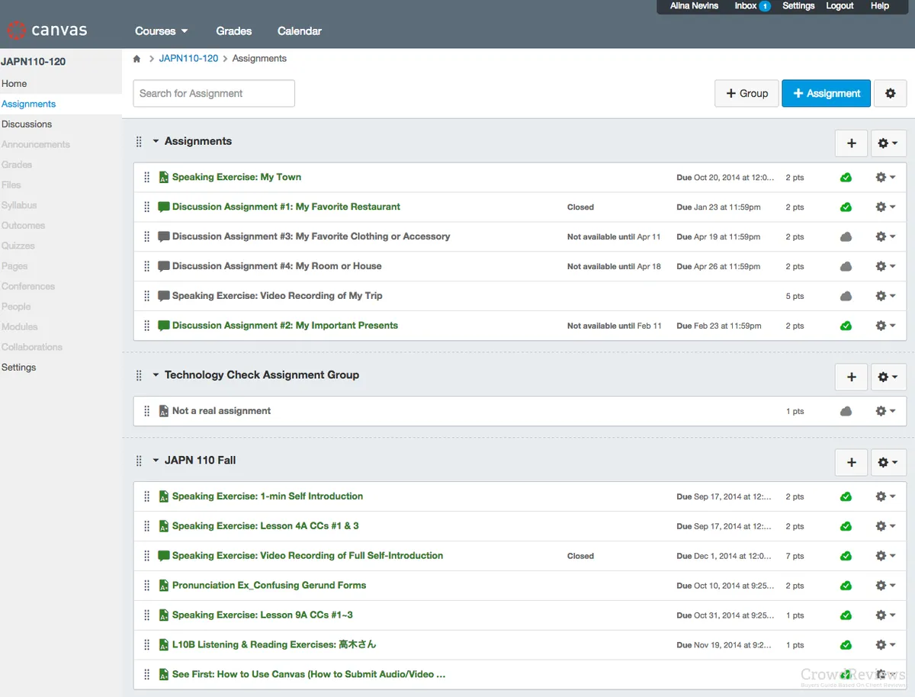Unpublish Video Recording of Full Self-Introduction
This screenshot has width=915, height=697.
click(846, 557)
